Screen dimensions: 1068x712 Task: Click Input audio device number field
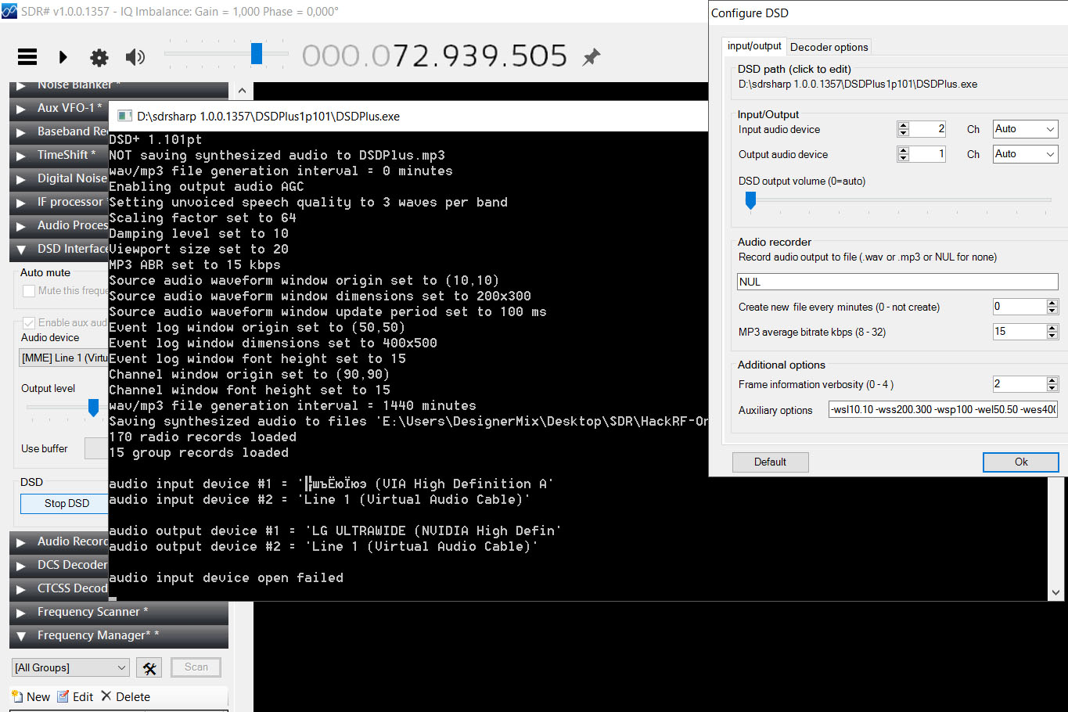pyautogui.click(x=928, y=129)
